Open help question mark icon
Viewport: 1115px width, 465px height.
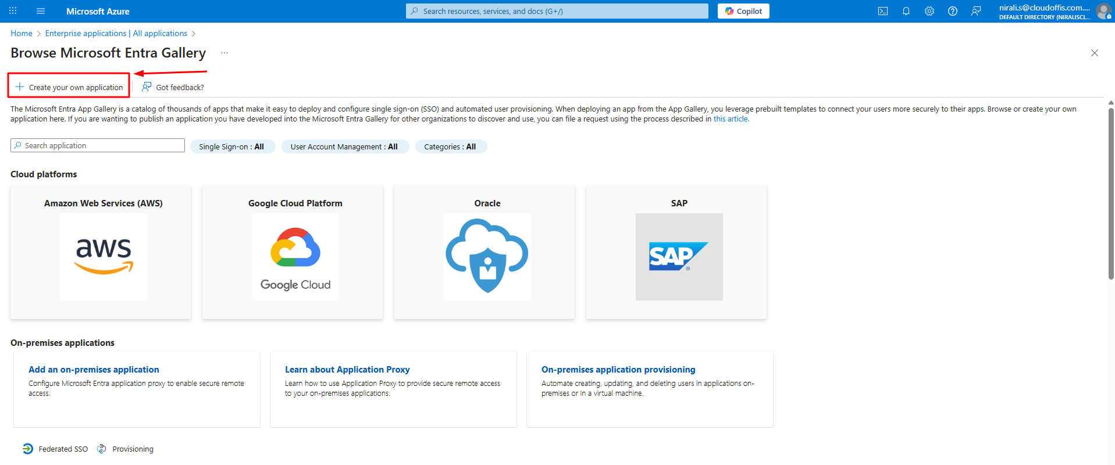pos(953,11)
